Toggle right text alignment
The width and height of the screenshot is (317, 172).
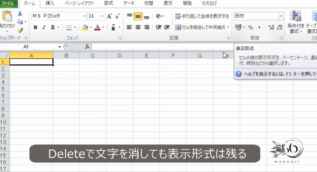click(146, 27)
